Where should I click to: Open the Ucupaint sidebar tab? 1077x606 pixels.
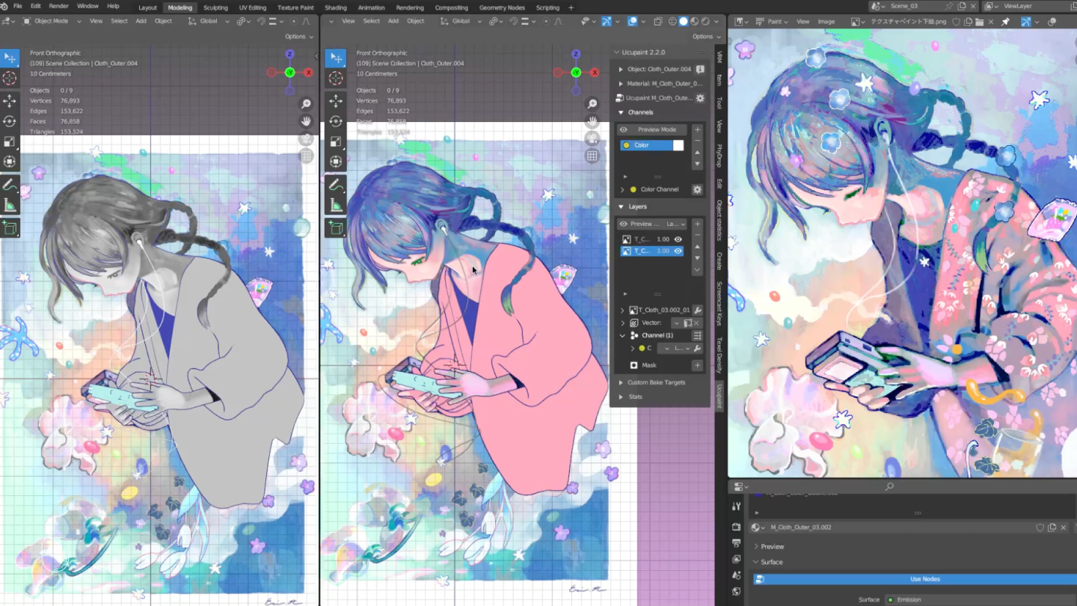click(719, 397)
